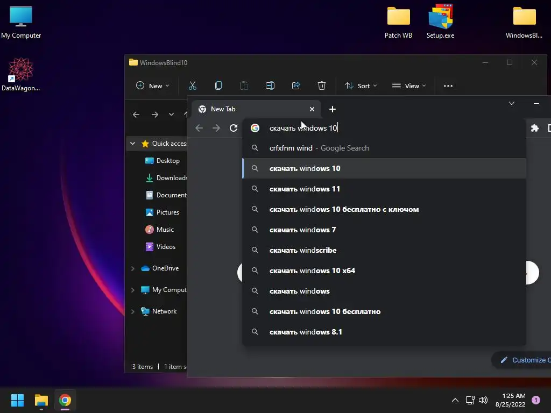Open network icon in system tray

coord(470,400)
